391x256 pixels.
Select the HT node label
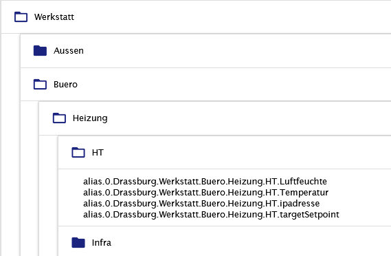tap(98, 152)
